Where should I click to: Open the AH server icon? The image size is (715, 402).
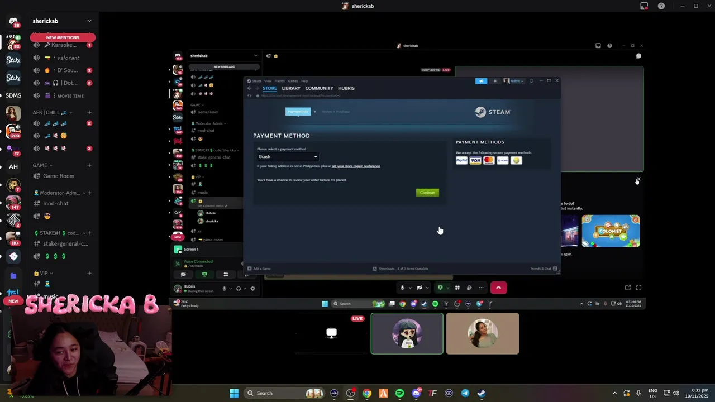coord(13,166)
